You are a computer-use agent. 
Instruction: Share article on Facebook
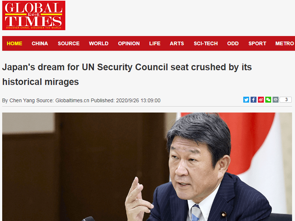[254, 100]
